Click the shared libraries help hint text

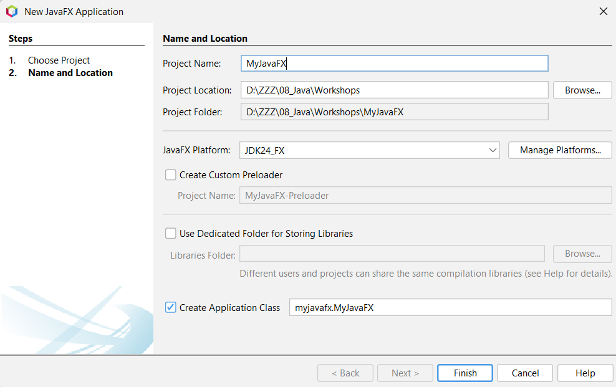(426, 273)
